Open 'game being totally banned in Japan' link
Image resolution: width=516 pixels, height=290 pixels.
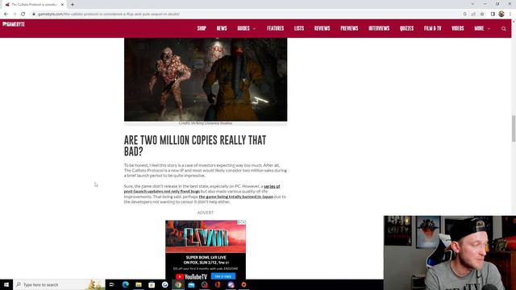pyautogui.click(x=236, y=197)
